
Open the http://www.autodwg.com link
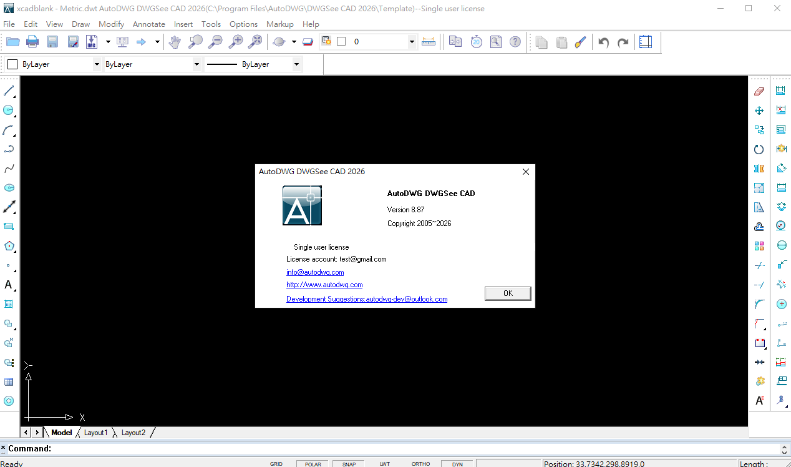pyautogui.click(x=324, y=285)
